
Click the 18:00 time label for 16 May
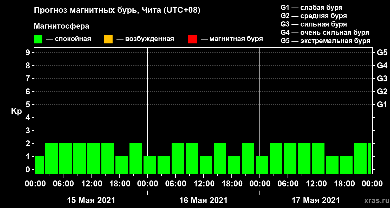point(232,184)
